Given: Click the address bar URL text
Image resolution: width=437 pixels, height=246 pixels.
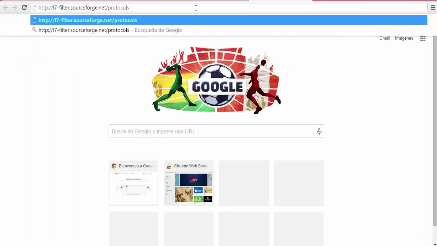Looking at the screenshot, I should (84, 8).
